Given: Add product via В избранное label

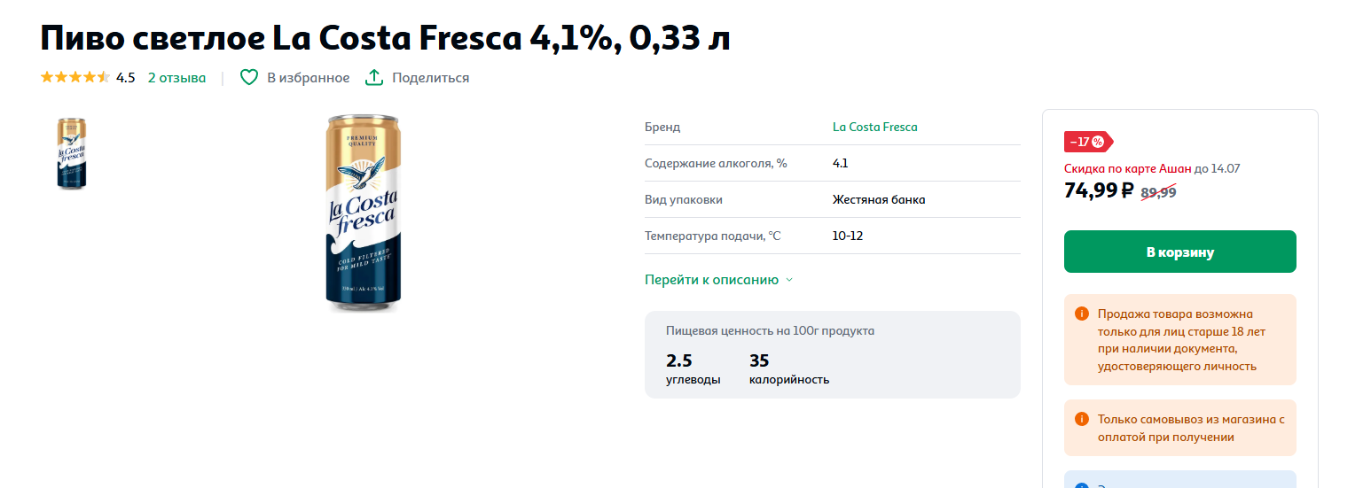Looking at the screenshot, I should tap(309, 78).
